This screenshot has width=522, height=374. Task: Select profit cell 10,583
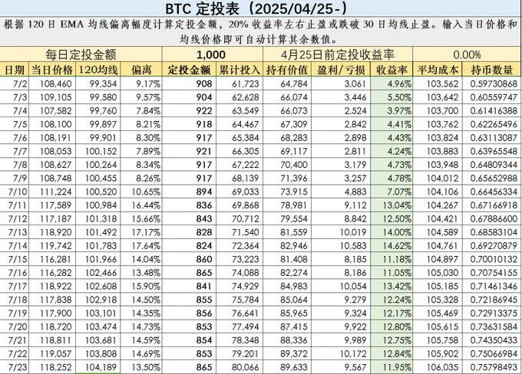click(x=341, y=246)
